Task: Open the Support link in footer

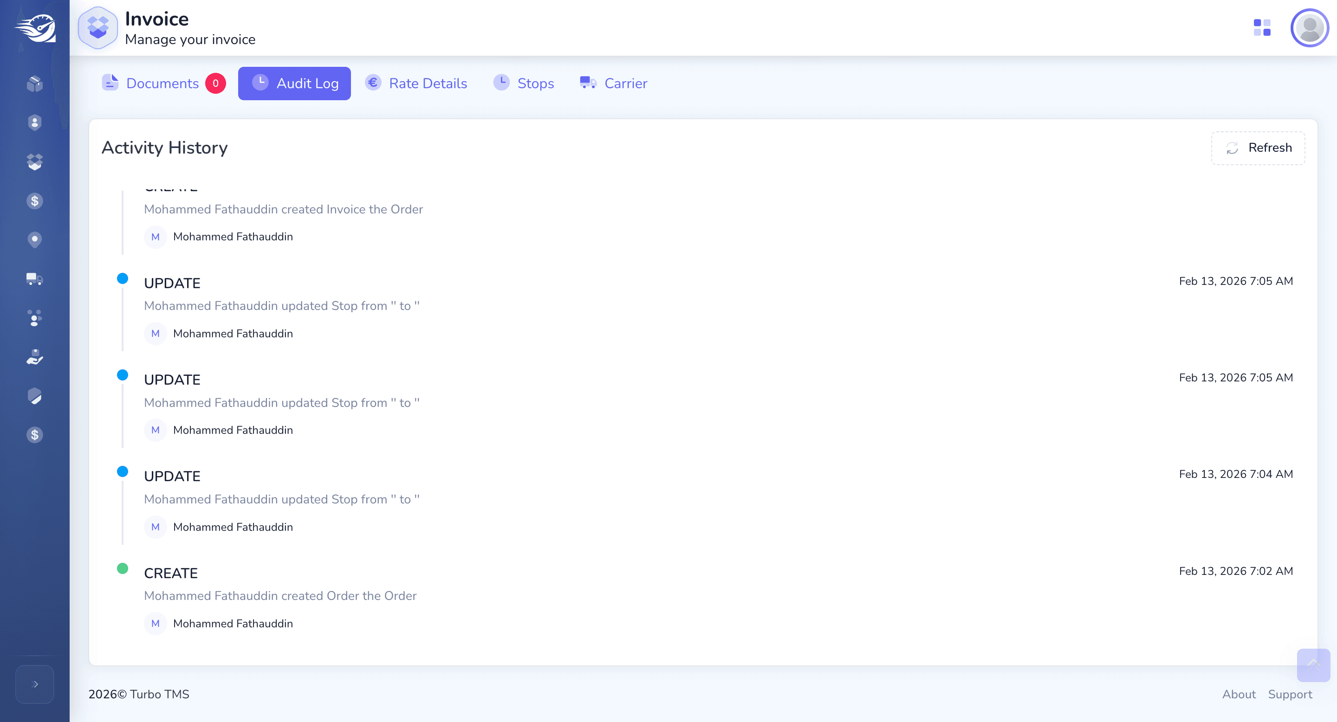Action: point(1290,695)
